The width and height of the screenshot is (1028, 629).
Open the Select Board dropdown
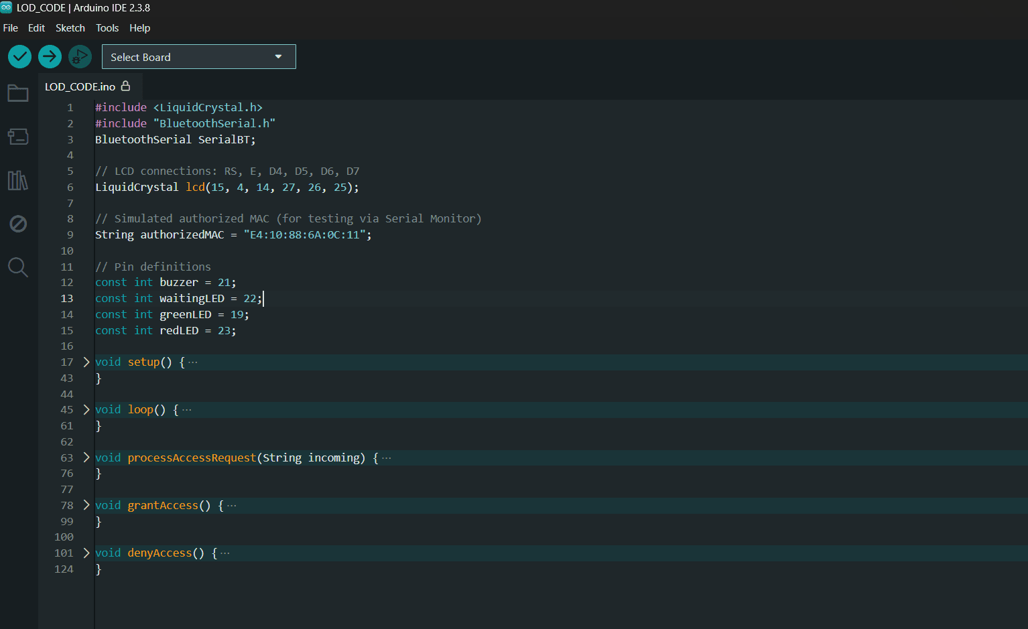[x=199, y=57]
